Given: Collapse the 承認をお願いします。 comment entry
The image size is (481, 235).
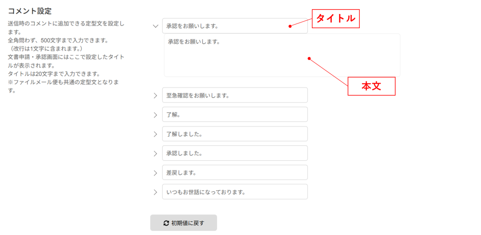Looking at the screenshot, I should [x=155, y=26].
